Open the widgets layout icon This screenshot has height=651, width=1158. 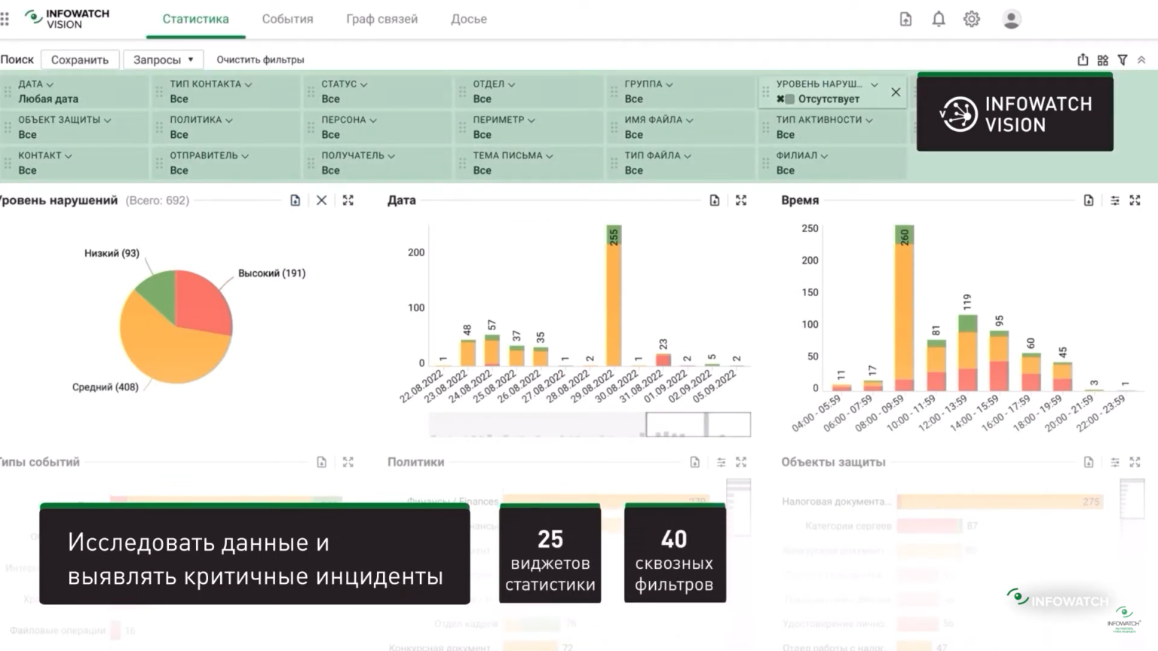(x=1103, y=60)
